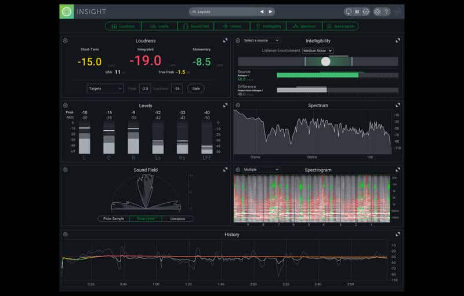
Task: Click the Intelligibility target slider handle
Action: click(x=325, y=61)
